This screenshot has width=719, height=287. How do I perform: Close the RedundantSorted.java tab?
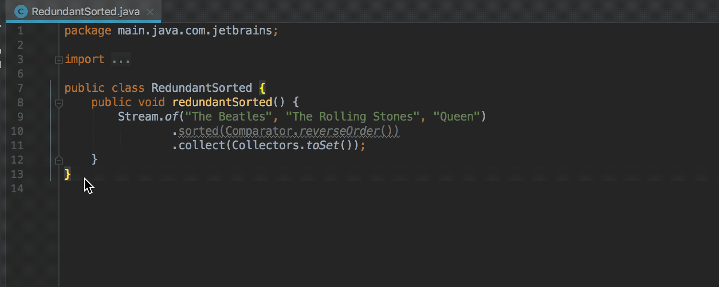150,11
